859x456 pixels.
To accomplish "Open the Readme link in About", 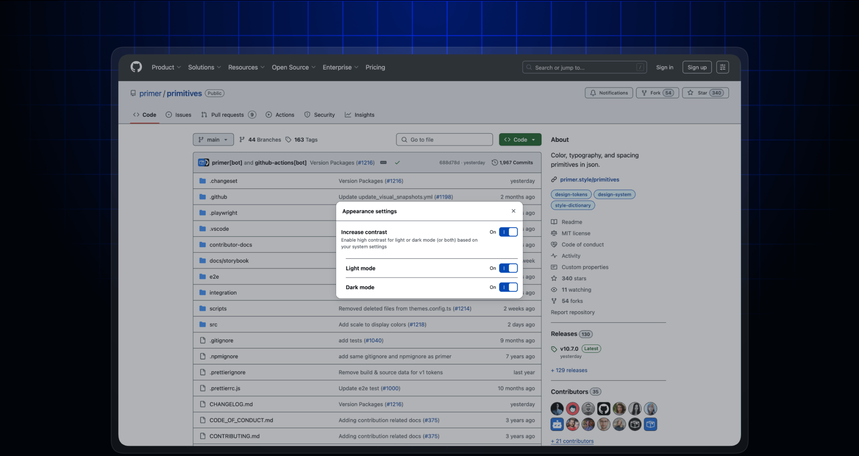I will tap(572, 222).
